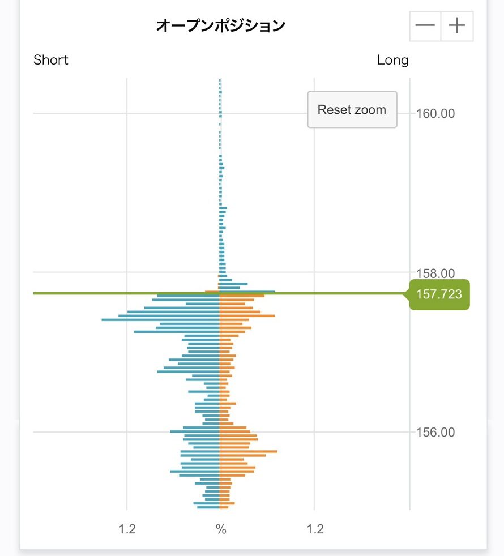Viewport: 504px width, 556px height.
Task: Click the bottommost blue Short bar
Action: tap(208, 507)
